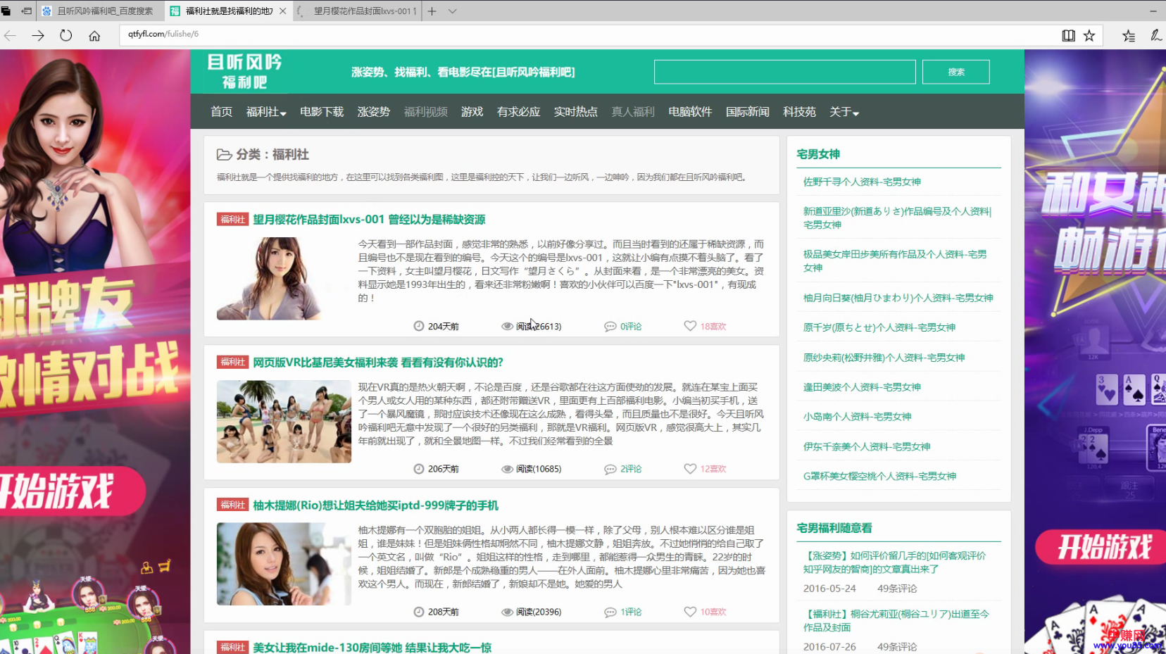Image resolution: width=1166 pixels, height=654 pixels.
Task: Open the Hub favorites list icon
Action: 1128,35
